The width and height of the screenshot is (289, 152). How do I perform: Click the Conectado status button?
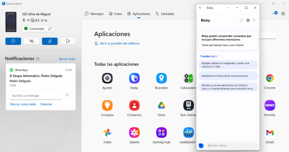35,29
